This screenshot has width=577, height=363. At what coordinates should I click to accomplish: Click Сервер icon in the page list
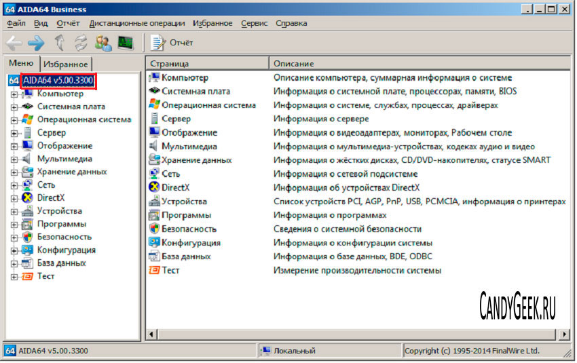[x=154, y=119]
